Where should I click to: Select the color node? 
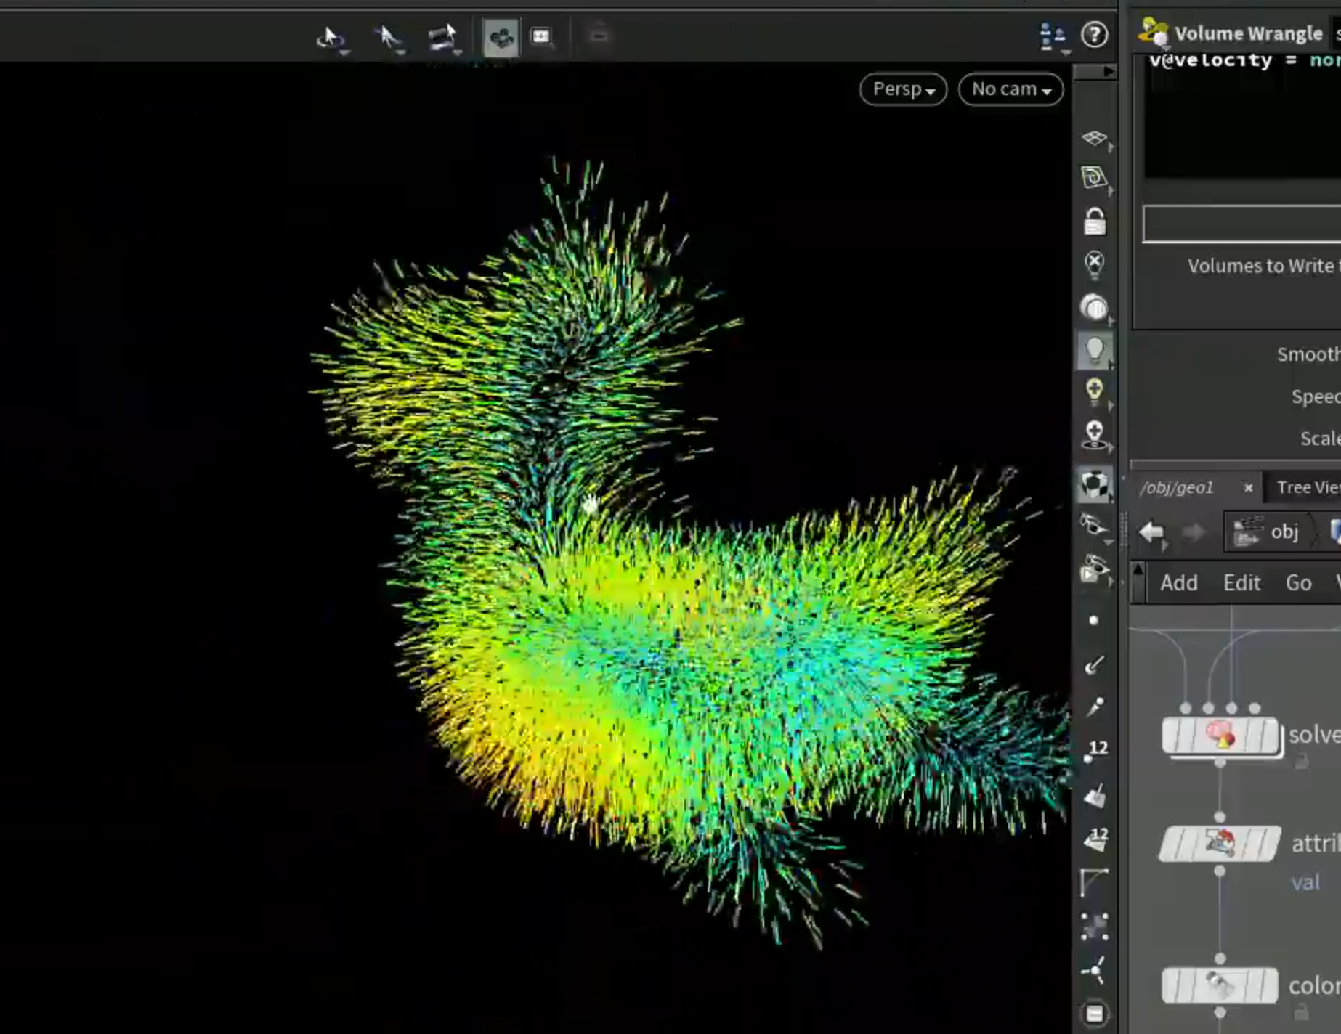coord(1220,985)
